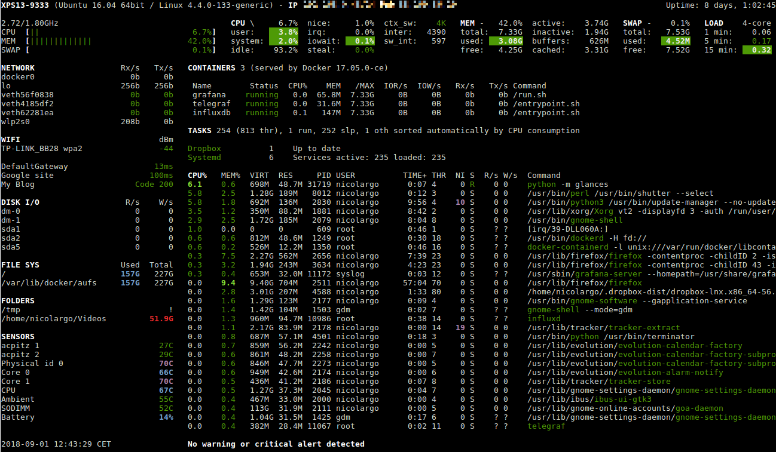The image size is (776, 452).
Task: Click the SENSORS section header
Action: 18,337
